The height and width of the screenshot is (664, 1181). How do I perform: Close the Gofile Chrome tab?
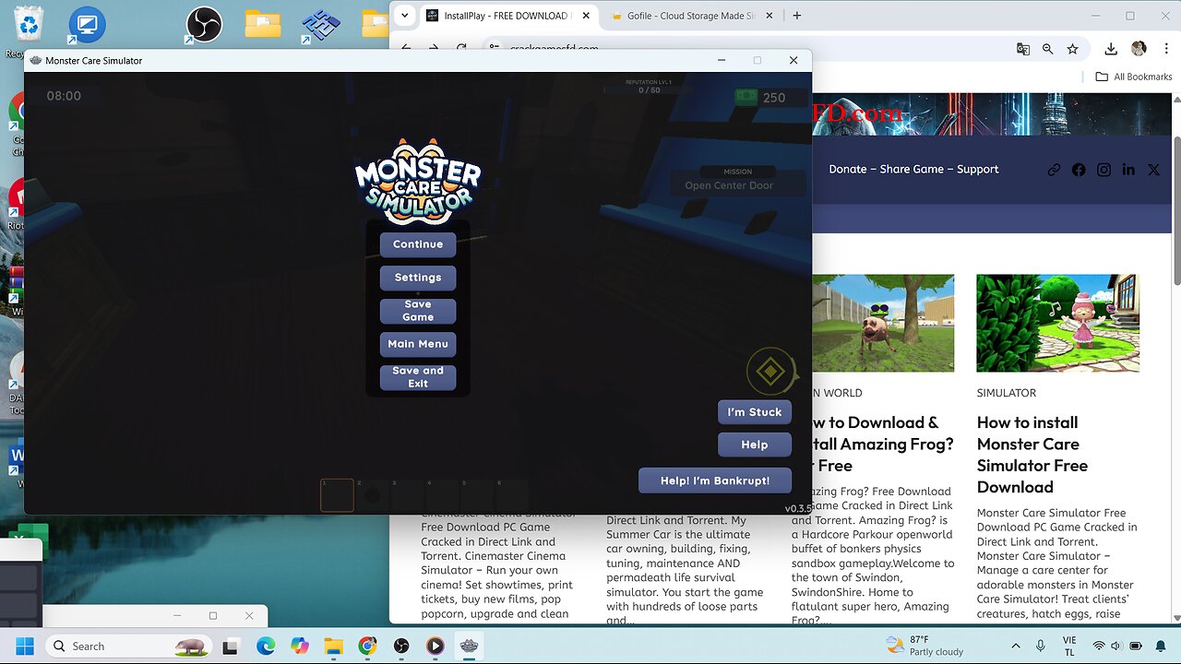tap(770, 16)
